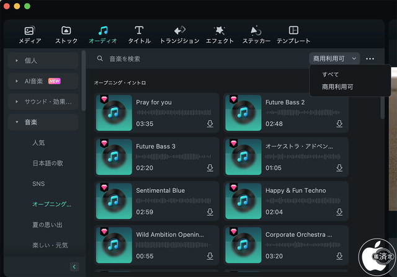Click the Pray for you title text
397x277 pixels.
(x=154, y=102)
